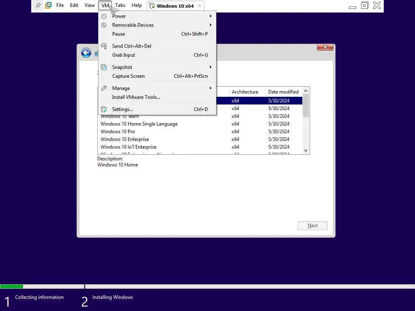
Task: Expand the Manage submenu arrow
Action: click(x=211, y=88)
